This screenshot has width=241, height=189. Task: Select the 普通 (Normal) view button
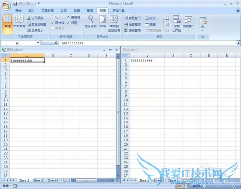tap(8, 24)
